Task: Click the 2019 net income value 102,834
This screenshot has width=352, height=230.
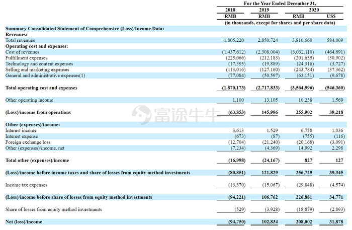Action: [270, 221]
